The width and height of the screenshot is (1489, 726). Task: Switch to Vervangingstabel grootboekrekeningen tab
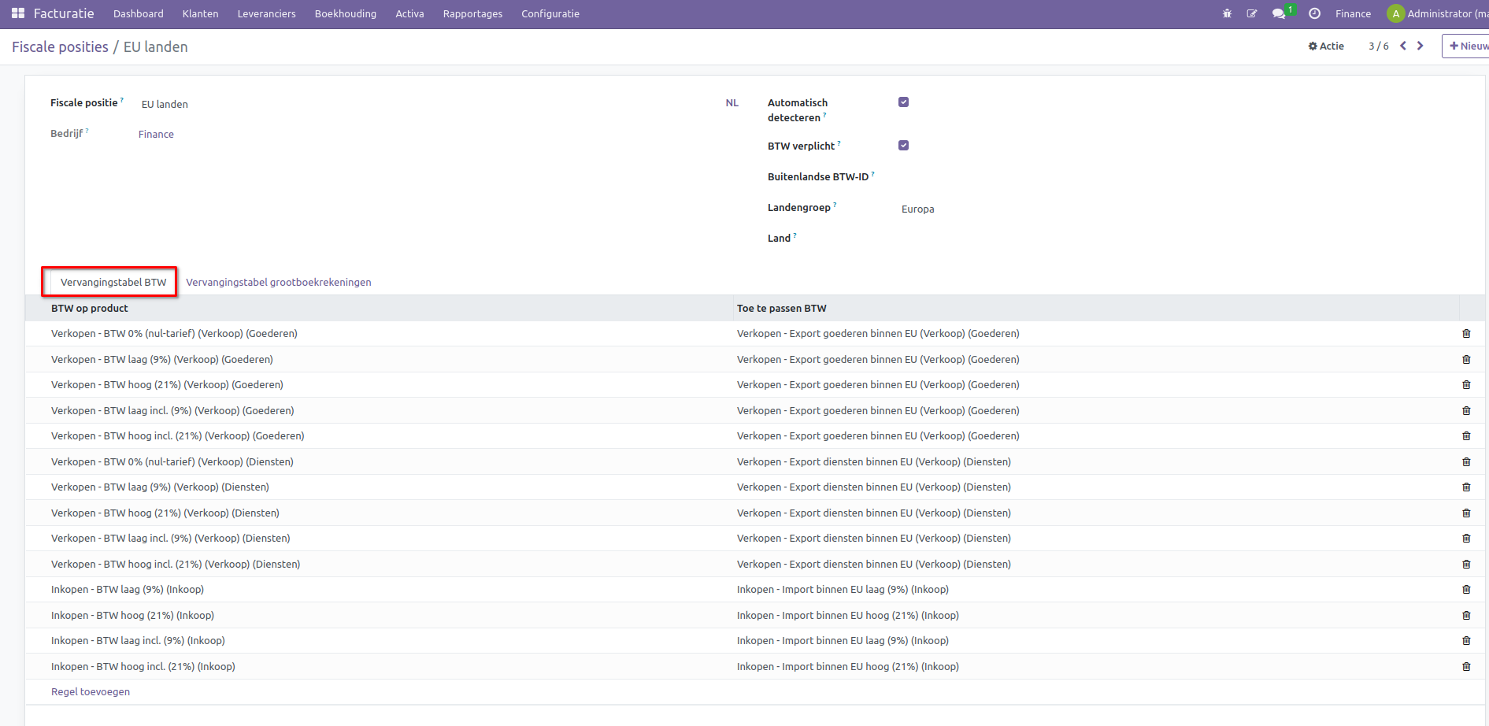pos(278,282)
